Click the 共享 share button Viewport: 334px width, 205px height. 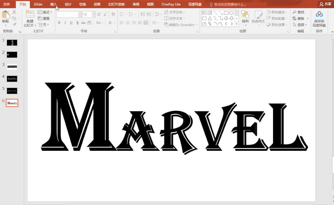tap(325, 4)
